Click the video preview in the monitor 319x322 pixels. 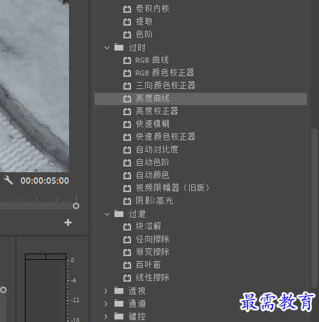pos(35,86)
